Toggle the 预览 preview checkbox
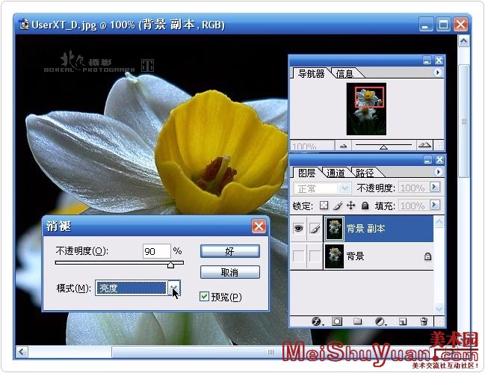 [x=204, y=297]
